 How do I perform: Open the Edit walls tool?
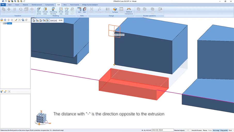tap(84, 10)
